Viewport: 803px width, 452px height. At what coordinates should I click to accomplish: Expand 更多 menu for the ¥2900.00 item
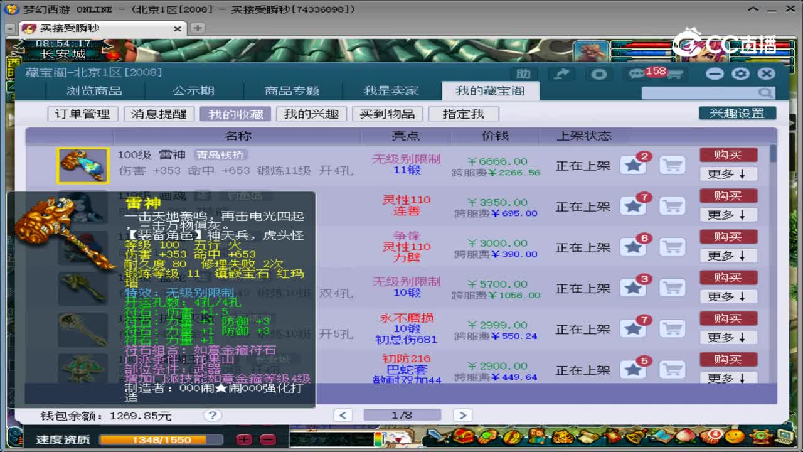point(728,377)
